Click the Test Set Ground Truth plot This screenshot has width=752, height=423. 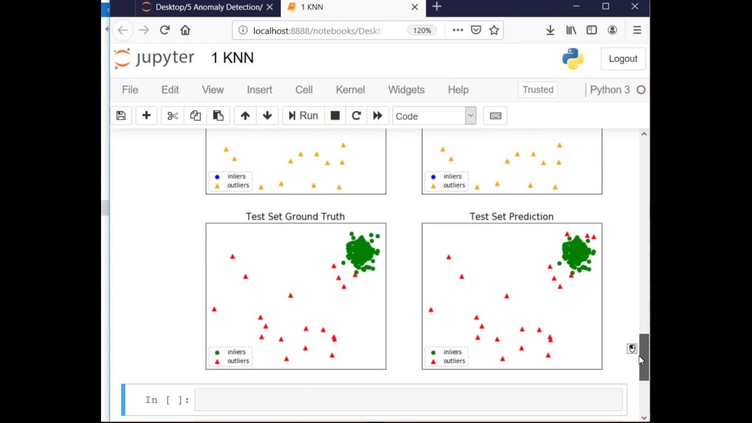point(296,296)
